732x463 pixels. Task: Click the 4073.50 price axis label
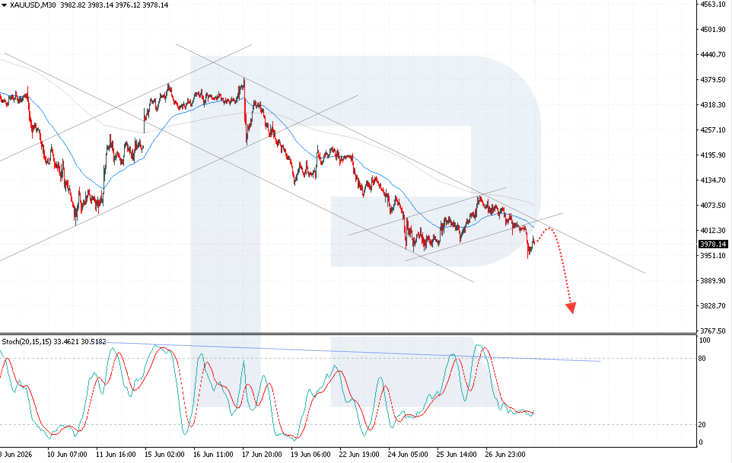coord(713,205)
